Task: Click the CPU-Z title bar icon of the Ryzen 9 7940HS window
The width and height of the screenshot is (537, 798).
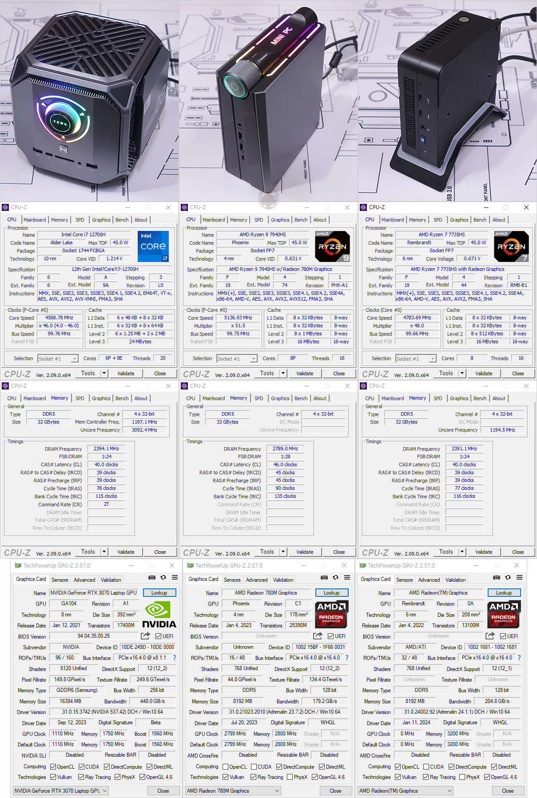Action: pos(184,207)
